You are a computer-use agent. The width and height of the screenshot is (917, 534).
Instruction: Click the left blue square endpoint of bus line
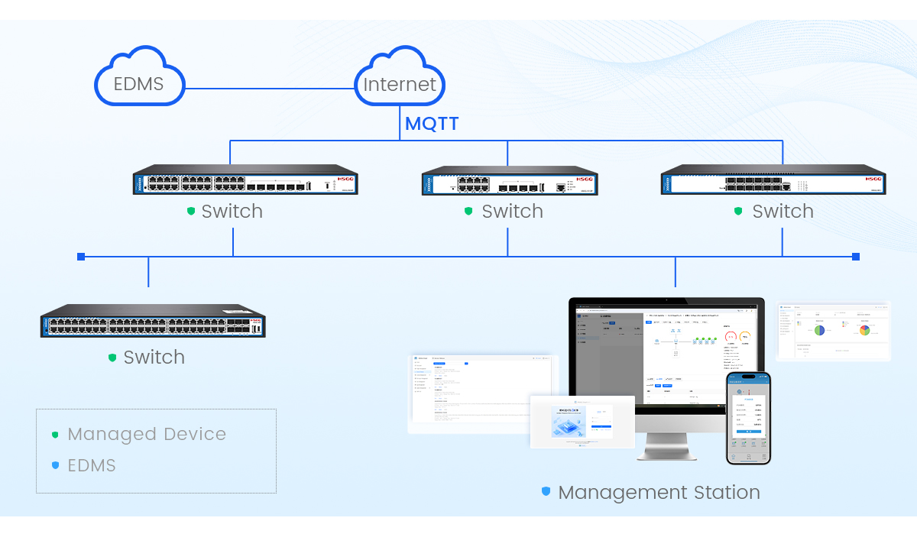pyautogui.click(x=81, y=257)
